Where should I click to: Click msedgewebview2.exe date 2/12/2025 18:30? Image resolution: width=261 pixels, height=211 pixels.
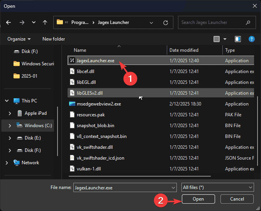(x=185, y=104)
